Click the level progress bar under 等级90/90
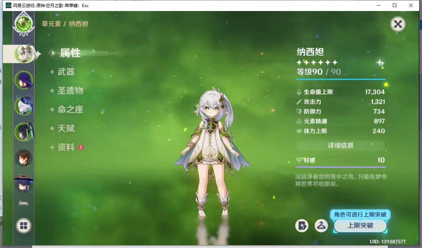The width and height of the screenshot is (422, 248). 341,80
